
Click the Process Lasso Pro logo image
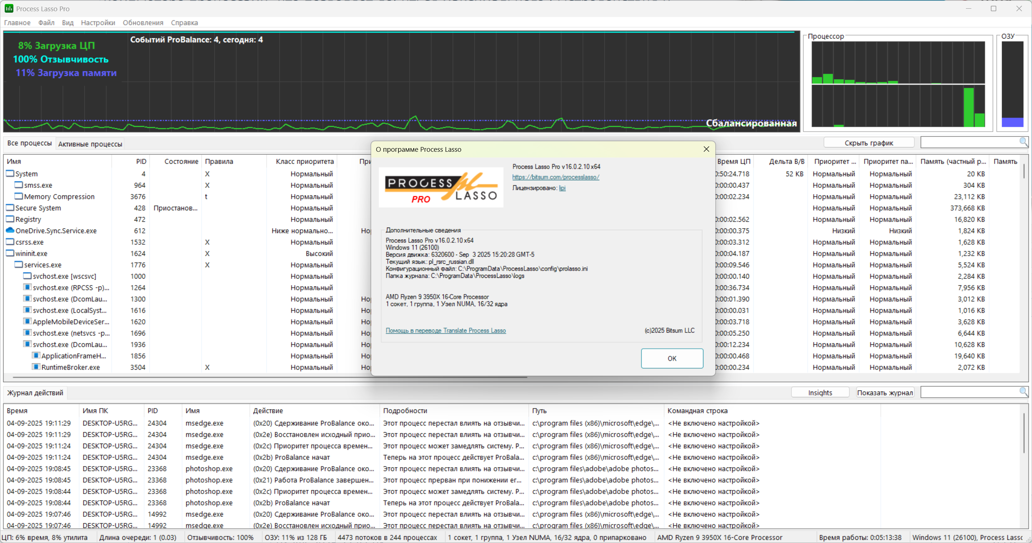coord(441,188)
